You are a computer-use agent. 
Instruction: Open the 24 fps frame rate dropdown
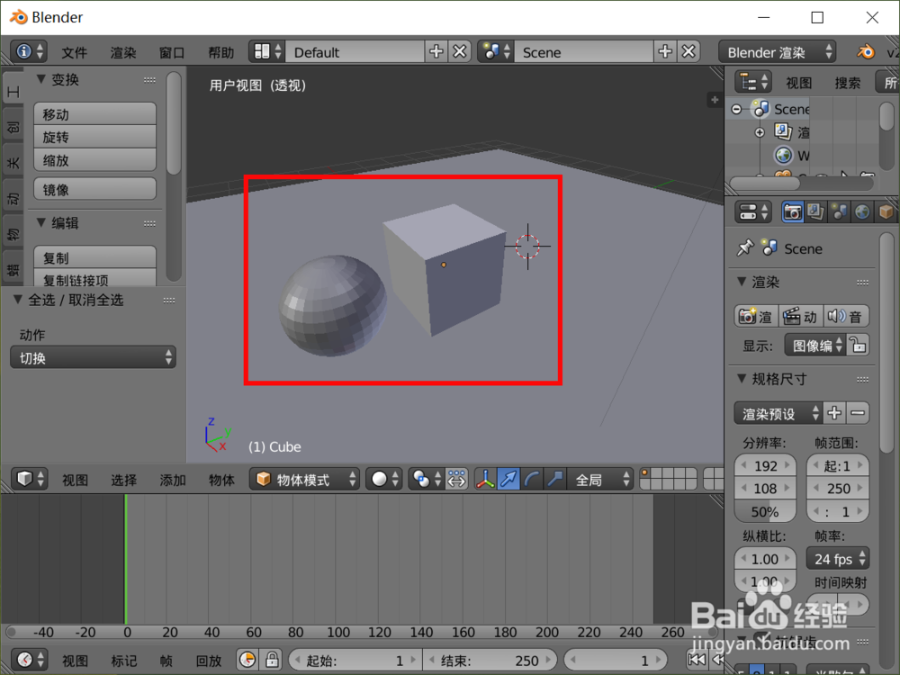pyautogui.click(x=838, y=559)
